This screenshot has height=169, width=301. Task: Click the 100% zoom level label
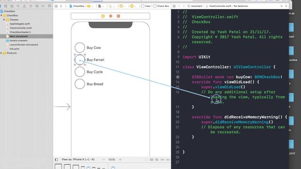pyautogui.click(x=112, y=160)
